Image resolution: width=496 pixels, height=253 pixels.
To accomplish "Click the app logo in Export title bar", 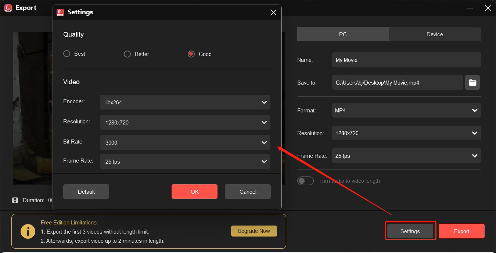I will (x=8, y=8).
